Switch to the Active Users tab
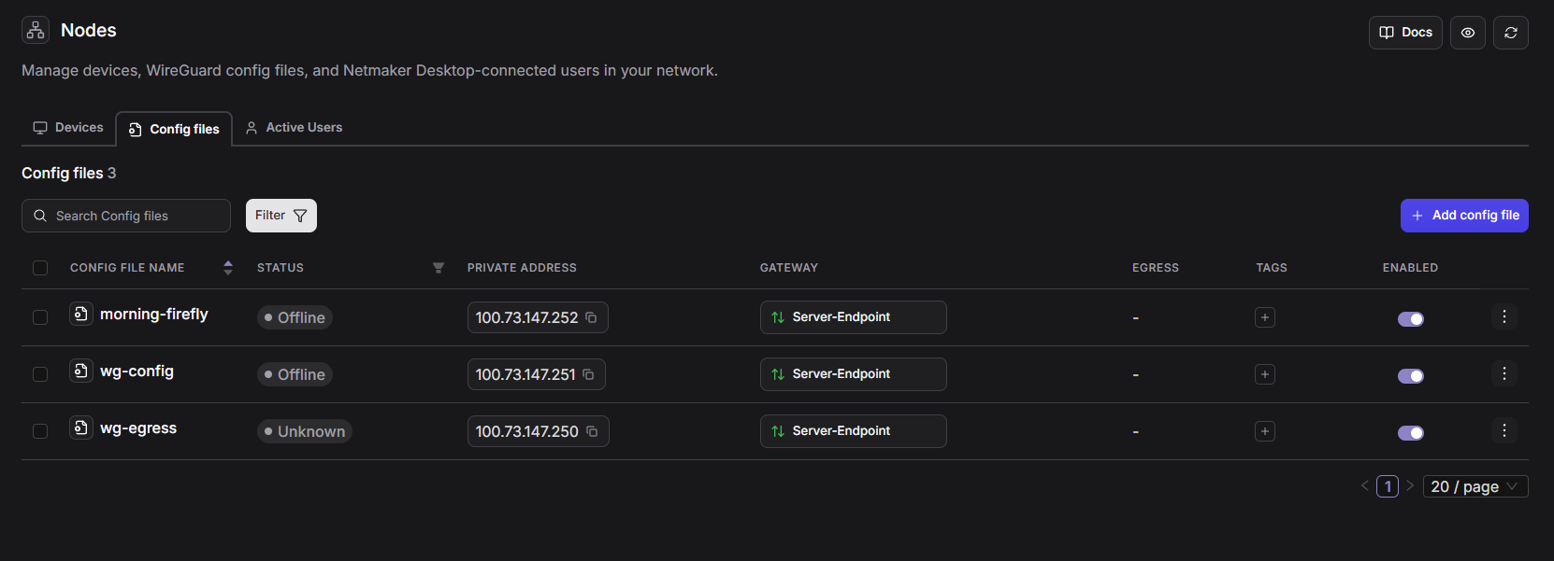 (294, 128)
